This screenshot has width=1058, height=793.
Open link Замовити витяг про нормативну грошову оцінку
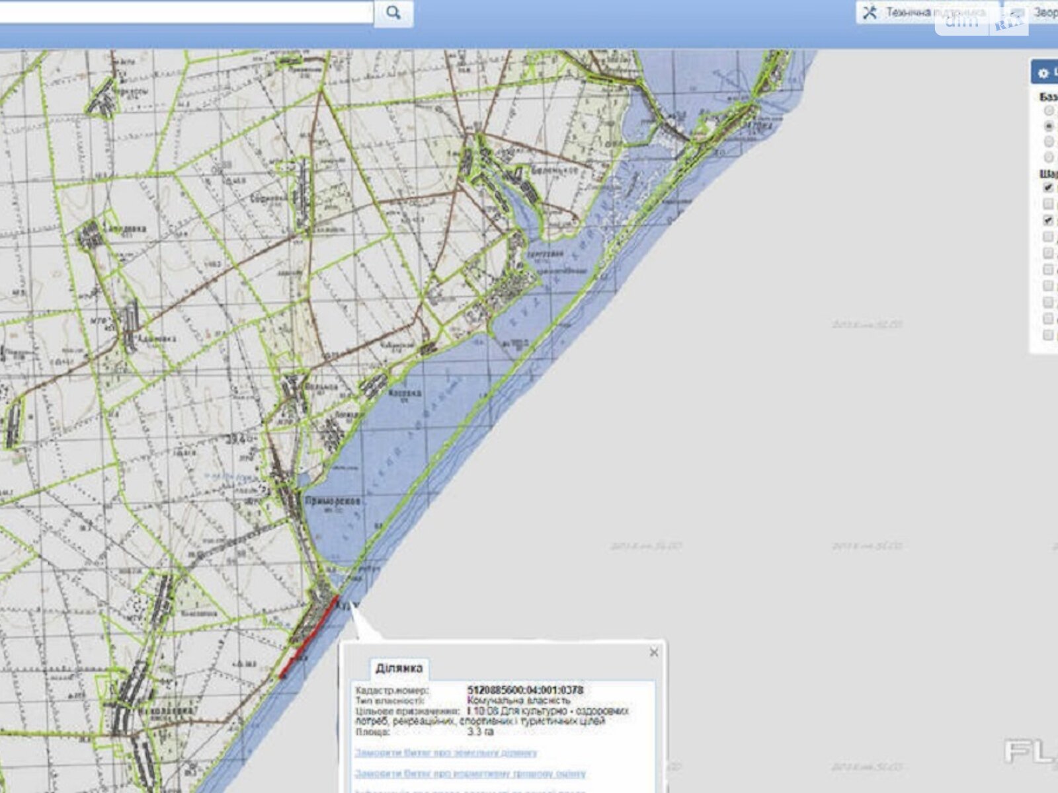pos(470,773)
